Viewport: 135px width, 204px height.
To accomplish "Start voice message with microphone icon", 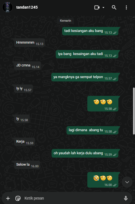I will (x=126, y=198).
